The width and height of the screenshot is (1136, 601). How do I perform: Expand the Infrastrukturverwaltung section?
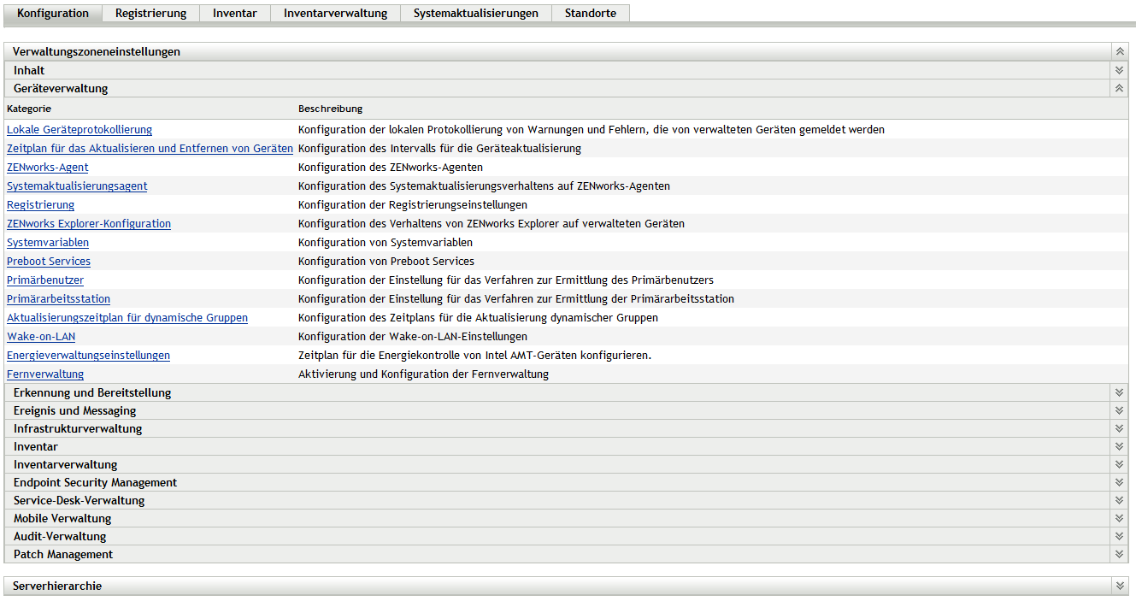[1119, 428]
